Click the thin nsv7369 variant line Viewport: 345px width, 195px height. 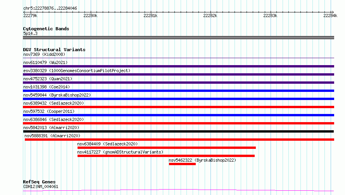[178, 58]
